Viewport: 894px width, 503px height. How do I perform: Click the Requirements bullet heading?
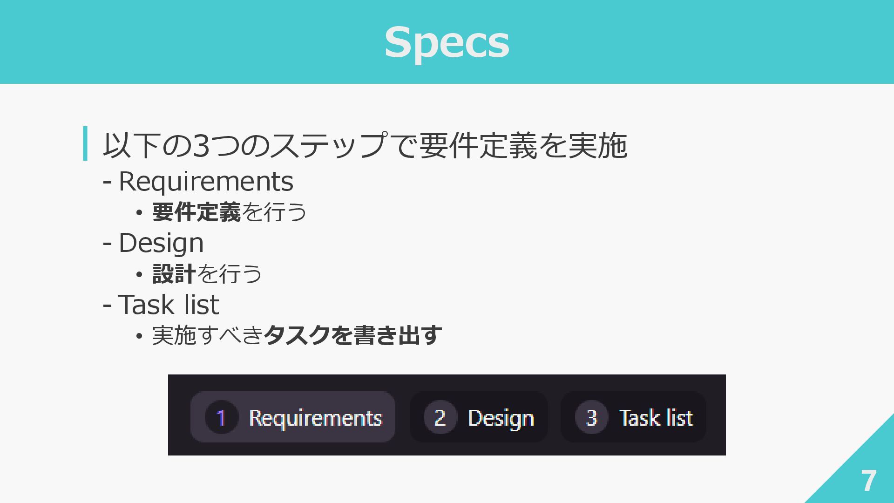coord(206,181)
